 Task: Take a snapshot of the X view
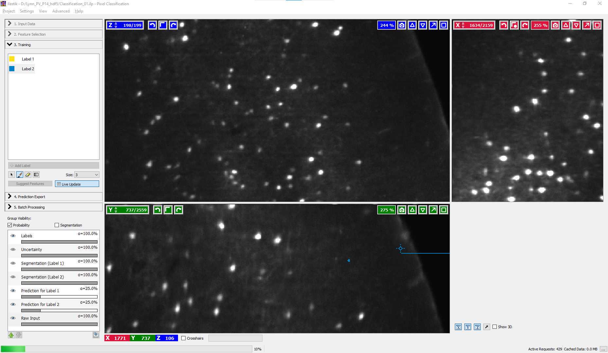click(555, 25)
